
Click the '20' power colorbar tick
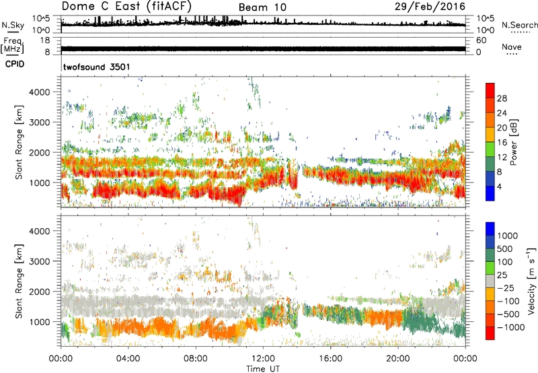tap(502, 128)
